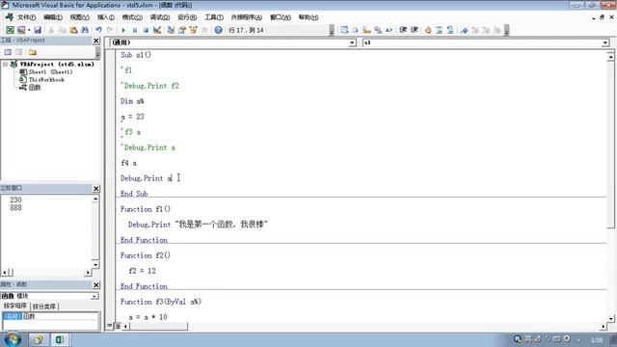617x347 pixels.
Task: Close the immediate window panel
Action: tap(96, 189)
